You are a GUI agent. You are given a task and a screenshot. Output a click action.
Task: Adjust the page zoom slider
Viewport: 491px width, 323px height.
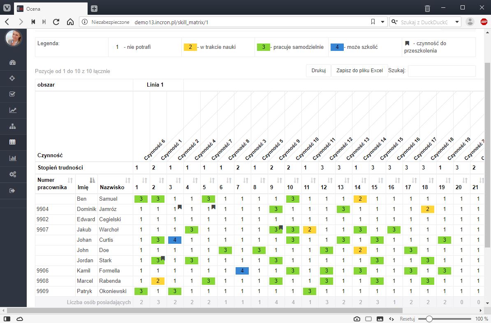tap(429, 319)
